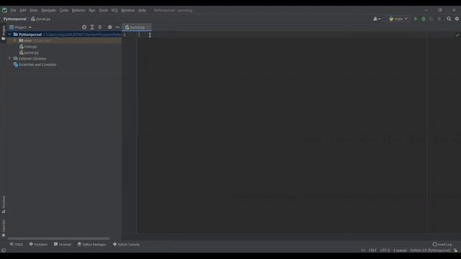This screenshot has width=461, height=259.
Task: Select Scratches and Consoles row
Action: click(x=35, y=65)
